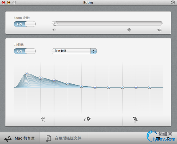This screenshot has height=144, width=177.
Task: Select the fourth equalizer band handle
Action: point(68,84)
